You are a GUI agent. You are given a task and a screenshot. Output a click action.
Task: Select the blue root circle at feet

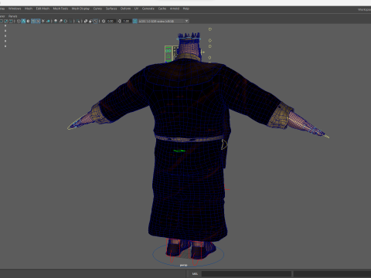pyautogui.click(x=189, y=254)
